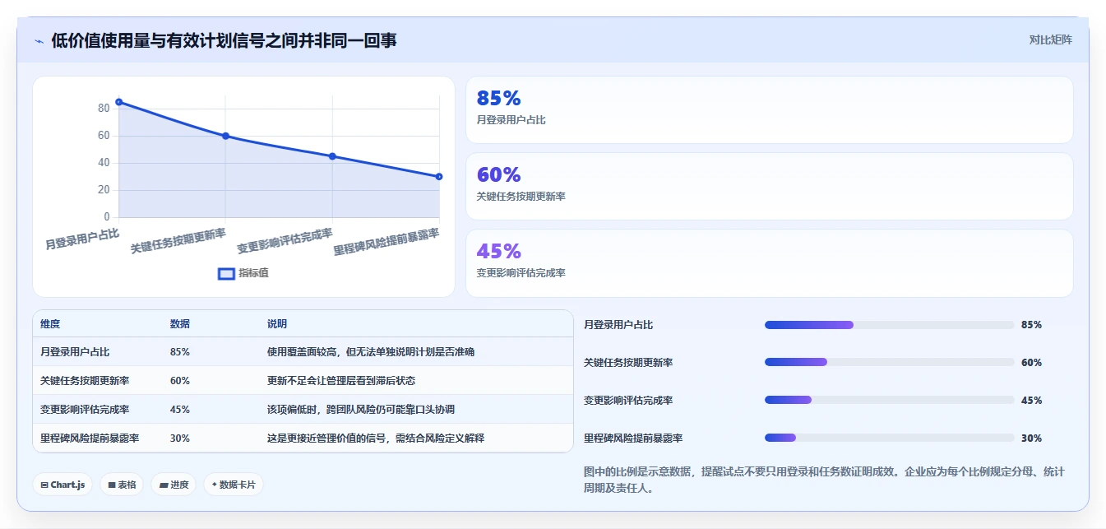Click the description starting with 这是更接近管理价值的信号
This screenshot has width=1106, height=529.
pyautogui.click(x=376, y=439)
